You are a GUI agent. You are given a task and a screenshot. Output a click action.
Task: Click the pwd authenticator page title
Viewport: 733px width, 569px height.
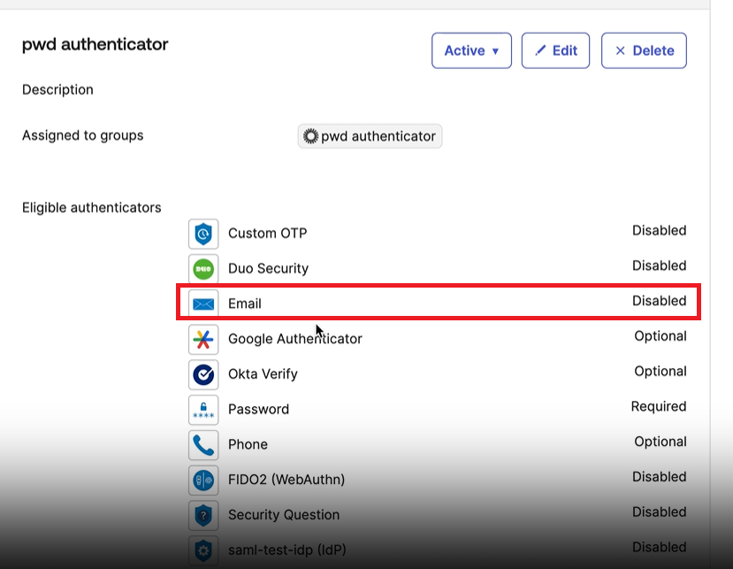pos(95,44)
